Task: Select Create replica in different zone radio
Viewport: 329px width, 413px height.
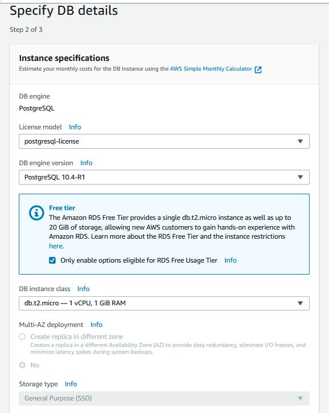Action: pos(22,337)
